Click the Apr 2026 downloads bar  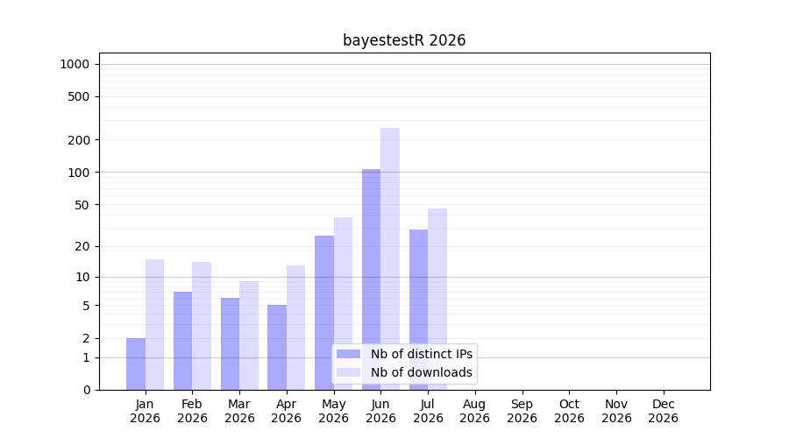[x=296, y=328]
